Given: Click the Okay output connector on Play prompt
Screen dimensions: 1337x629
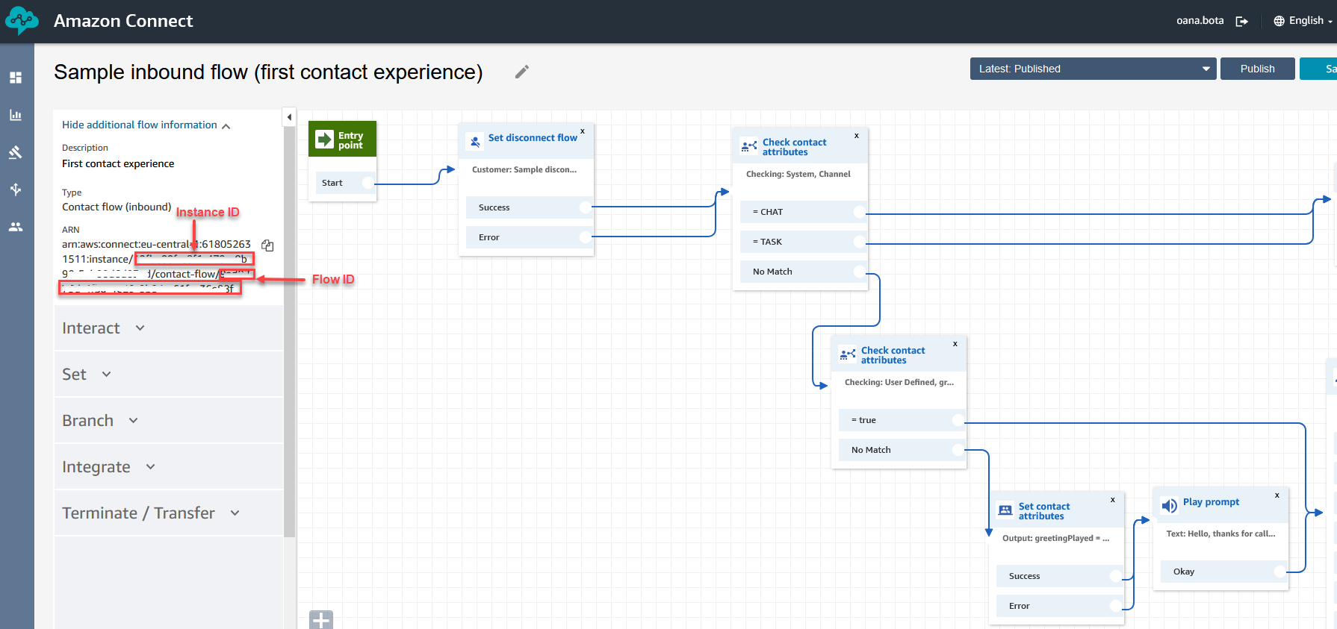Looking at the screenshot, I should 1280,572.
